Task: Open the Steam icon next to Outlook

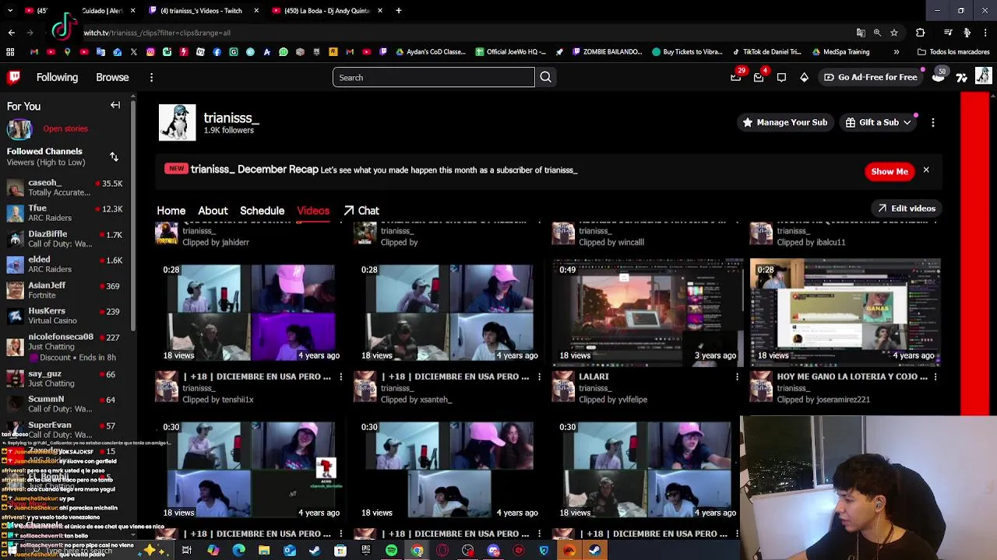Action: (x=315, y=551)
